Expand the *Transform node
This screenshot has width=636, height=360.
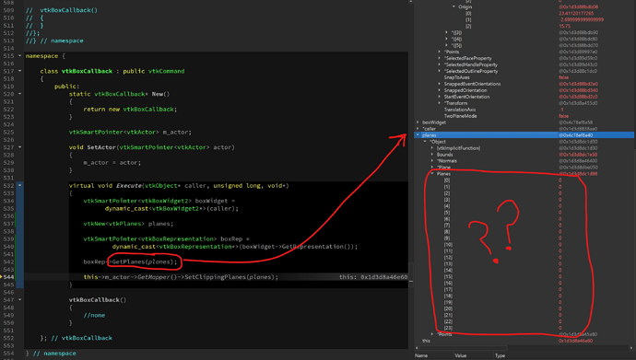440,103
